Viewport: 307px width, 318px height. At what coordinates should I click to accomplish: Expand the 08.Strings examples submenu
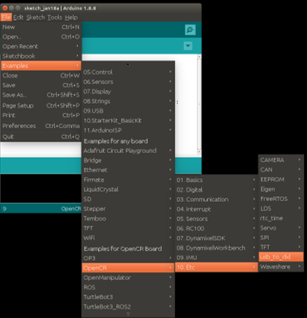(x=128, y=102)
